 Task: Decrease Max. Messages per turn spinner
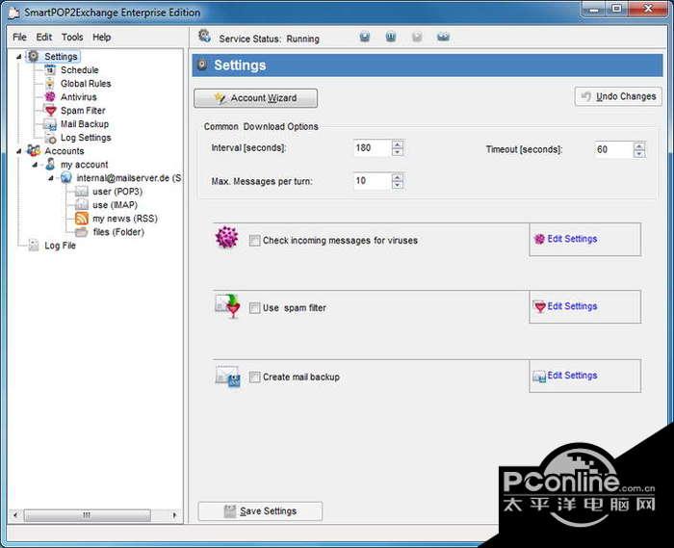click(398, 185)
